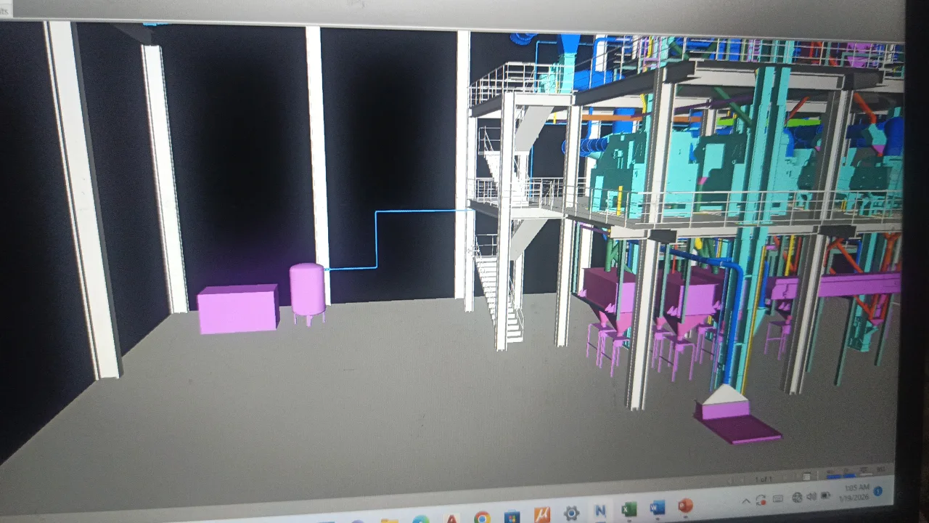Click the blue performance bars in status bar
Viewport: 929px width, 523px height.
pyautogui.click(x=841, y=476)
